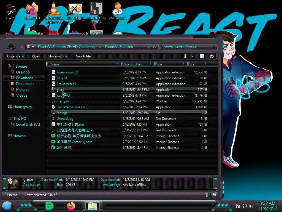282x212 pixels.
Task: Sort files by Date modified column
Action: [135, 64]
